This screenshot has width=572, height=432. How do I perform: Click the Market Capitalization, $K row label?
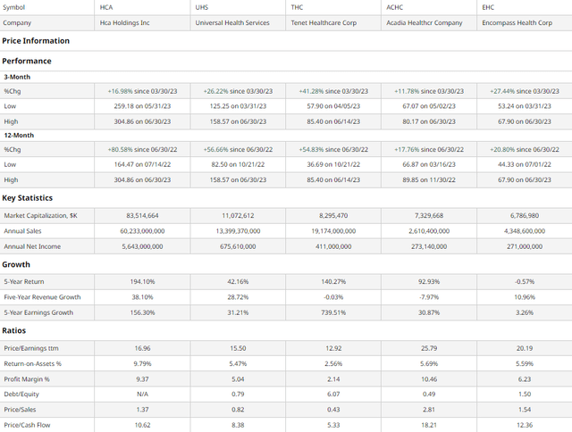click(x=40, y=216)
